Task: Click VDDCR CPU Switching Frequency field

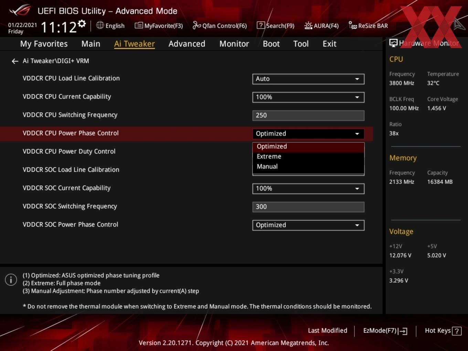Action: click(x=308, y=115)
